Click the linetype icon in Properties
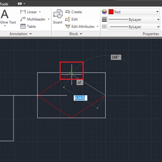This screenshot has height=162, width=162. coord(104,27)
